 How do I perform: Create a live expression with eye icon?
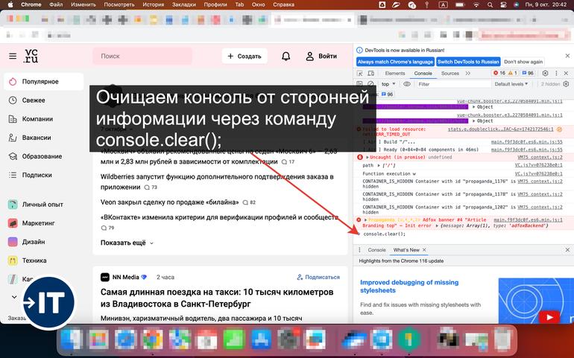[x=407, y=84]
